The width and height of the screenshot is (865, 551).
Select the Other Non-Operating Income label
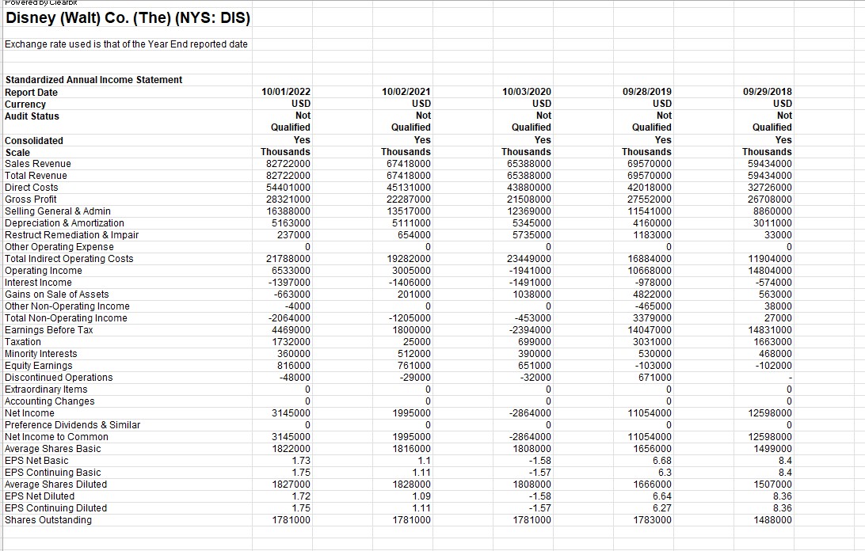click(67, 306)
